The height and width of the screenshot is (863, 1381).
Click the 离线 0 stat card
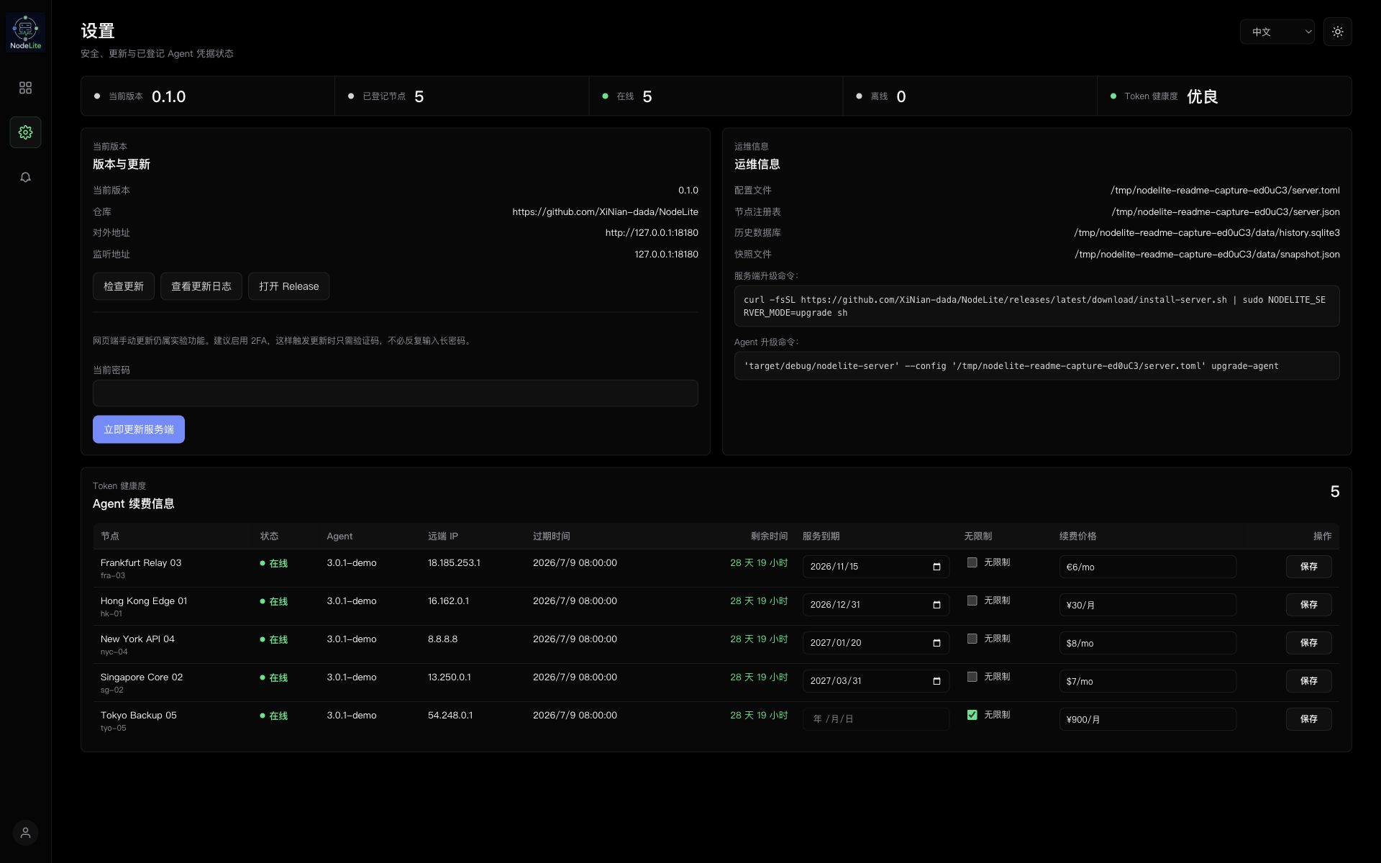tap(970, 96)
